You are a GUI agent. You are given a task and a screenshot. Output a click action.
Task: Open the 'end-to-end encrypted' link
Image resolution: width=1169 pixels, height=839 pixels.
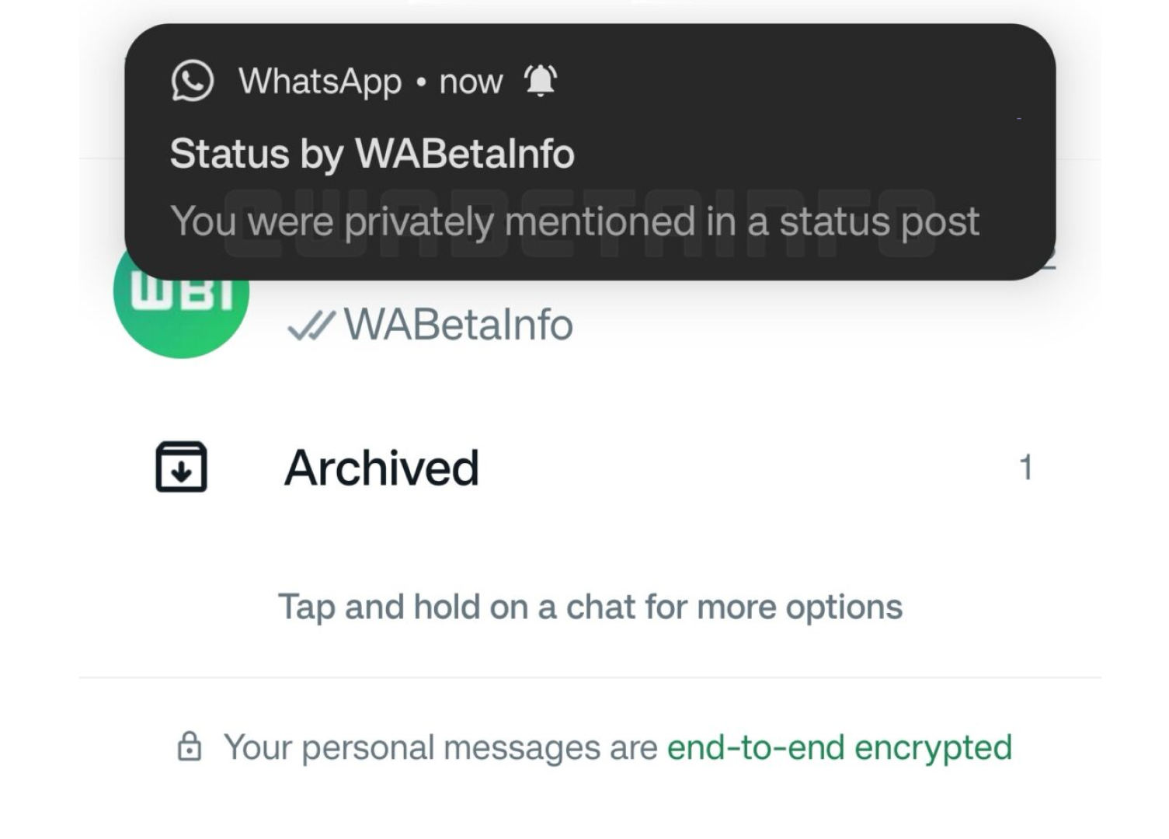[x=839, y=747]
